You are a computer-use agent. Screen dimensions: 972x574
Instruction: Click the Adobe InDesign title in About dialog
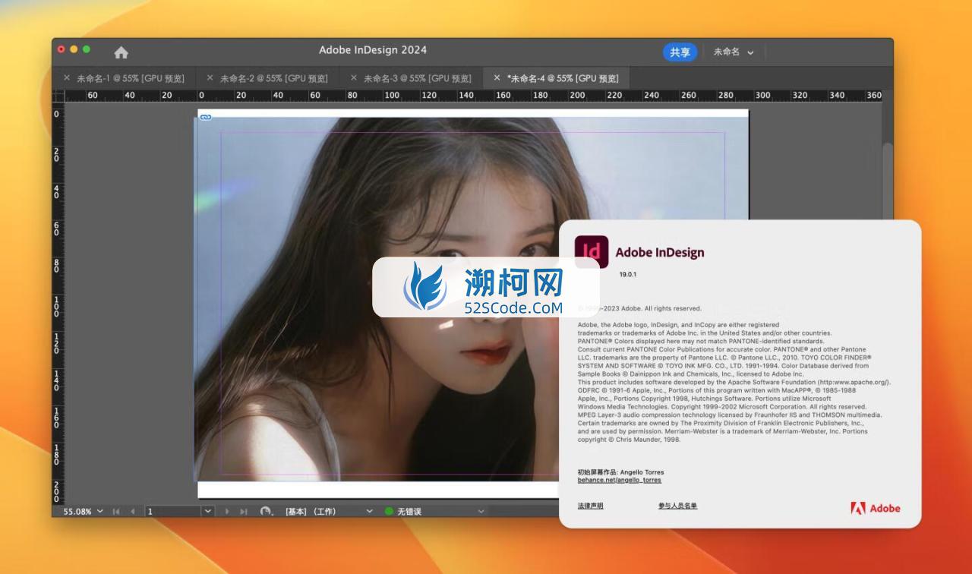point(660,252)
